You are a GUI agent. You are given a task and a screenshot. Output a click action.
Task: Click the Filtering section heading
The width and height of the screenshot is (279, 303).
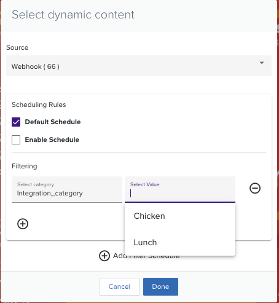[25, 166]
